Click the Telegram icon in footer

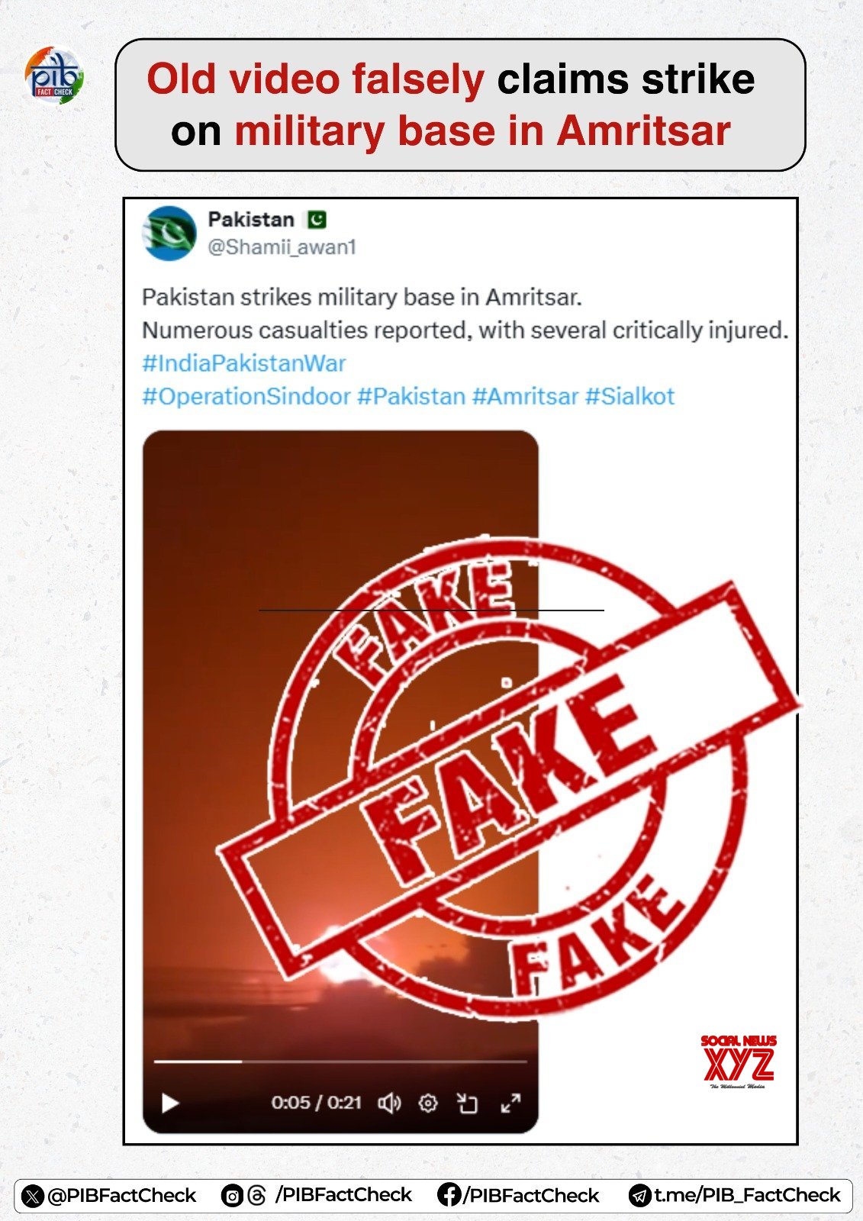(x=639, y=1196)
